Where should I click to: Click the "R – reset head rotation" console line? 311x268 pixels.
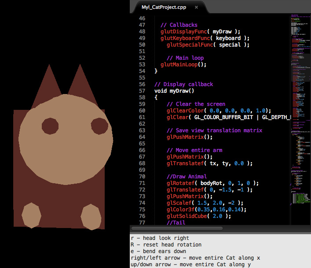click(x=166, y=244)
